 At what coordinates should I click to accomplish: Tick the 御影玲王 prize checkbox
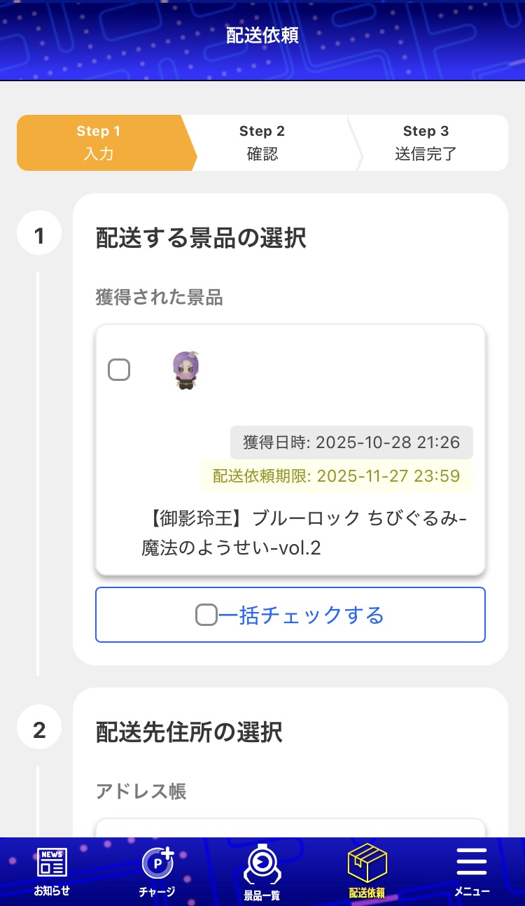point(119,370)
